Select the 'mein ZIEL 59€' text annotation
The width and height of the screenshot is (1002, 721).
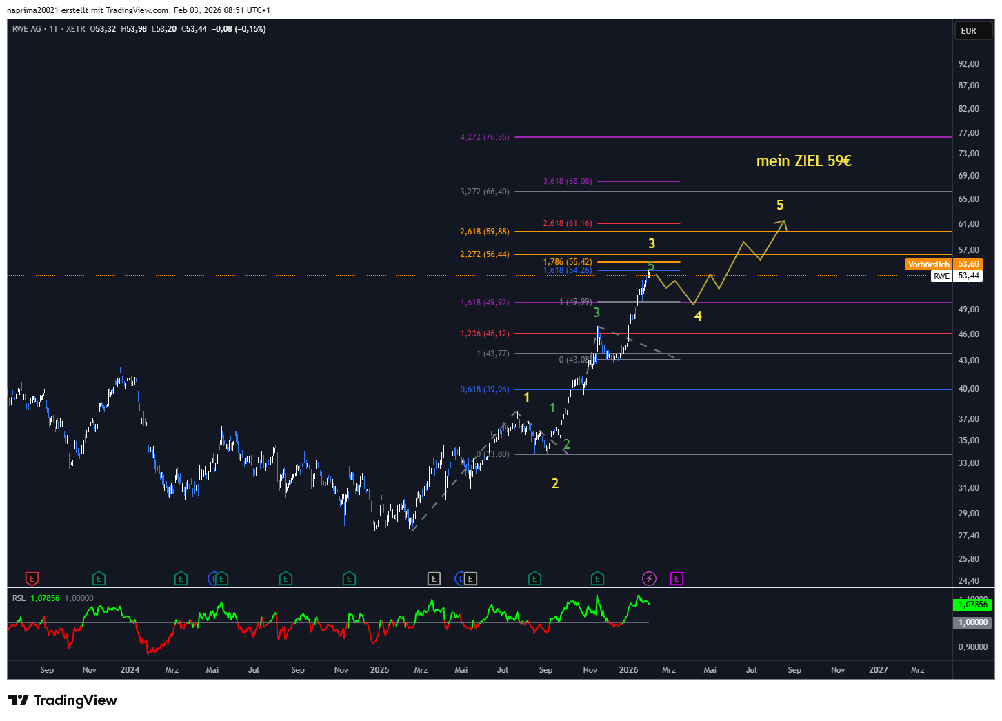pos(803,161)
